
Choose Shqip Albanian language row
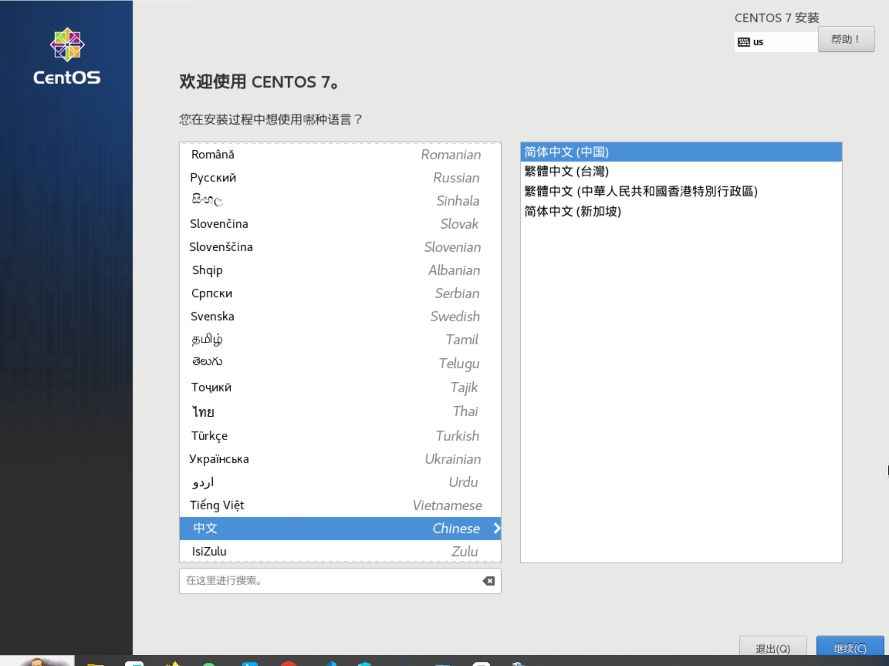click(x=340, y=270)
